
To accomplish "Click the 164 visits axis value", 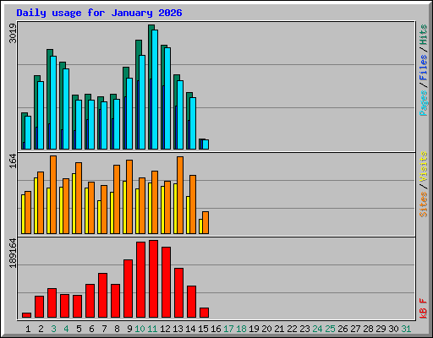I will pyautogui.click(x=13, y=161).
